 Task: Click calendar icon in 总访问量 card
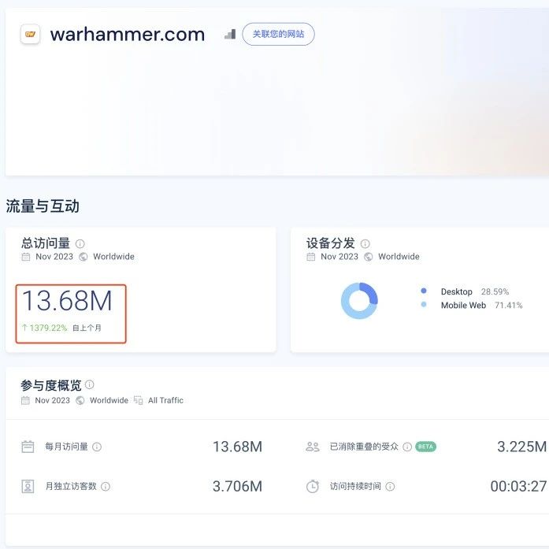pyautogui.click(x=26, y=257)
